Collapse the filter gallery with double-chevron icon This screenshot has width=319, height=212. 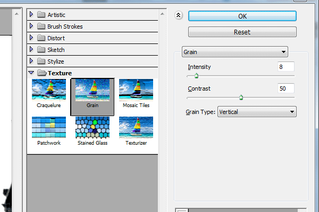(x=179, y=15)
